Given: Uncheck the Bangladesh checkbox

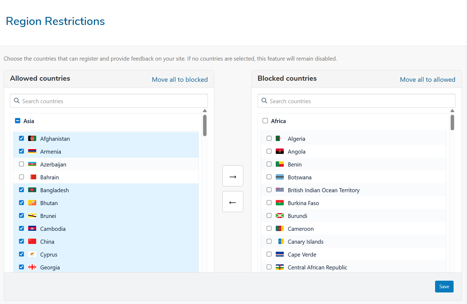Looking at the screenshot, I should pos(21,190).
